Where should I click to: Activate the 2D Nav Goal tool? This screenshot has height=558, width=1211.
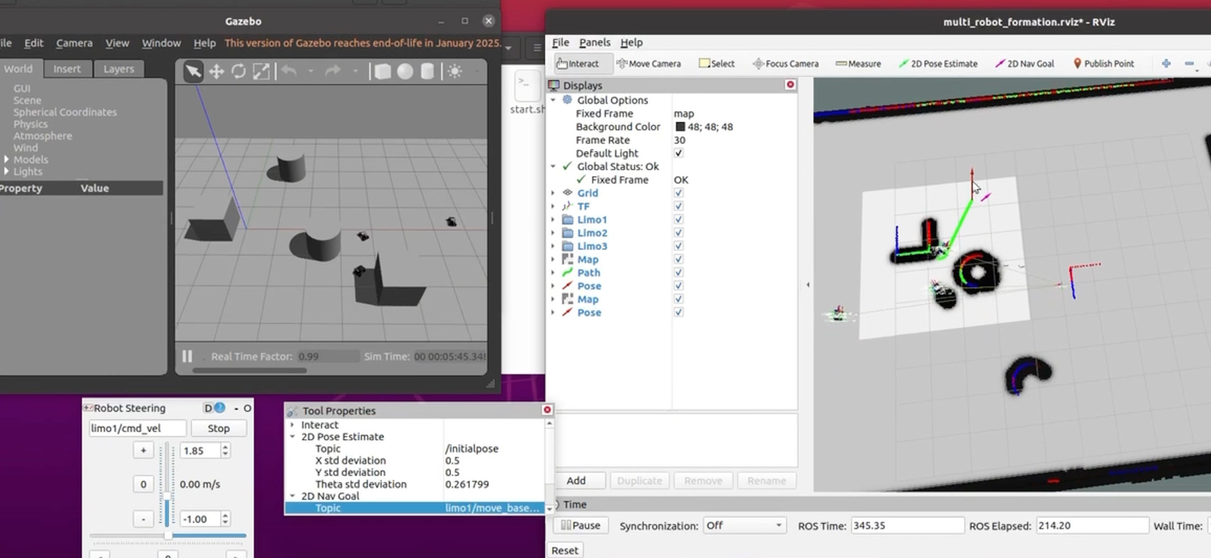(x=1024, y=64)
